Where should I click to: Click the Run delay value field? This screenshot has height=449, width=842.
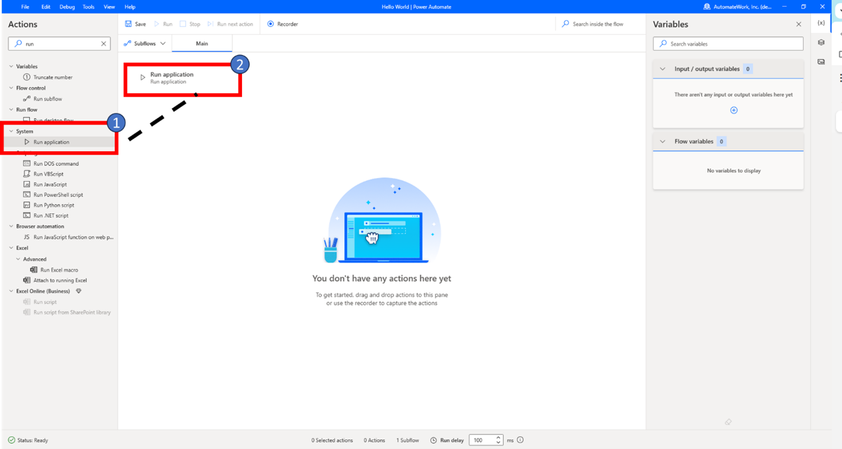click(482, 440)
